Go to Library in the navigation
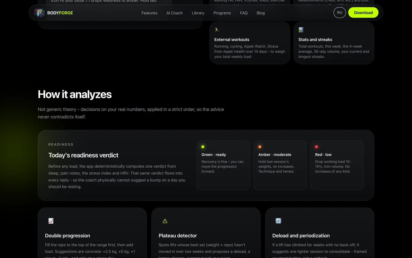The height and width of the screenshot is (258, 412). pos(198,13)
